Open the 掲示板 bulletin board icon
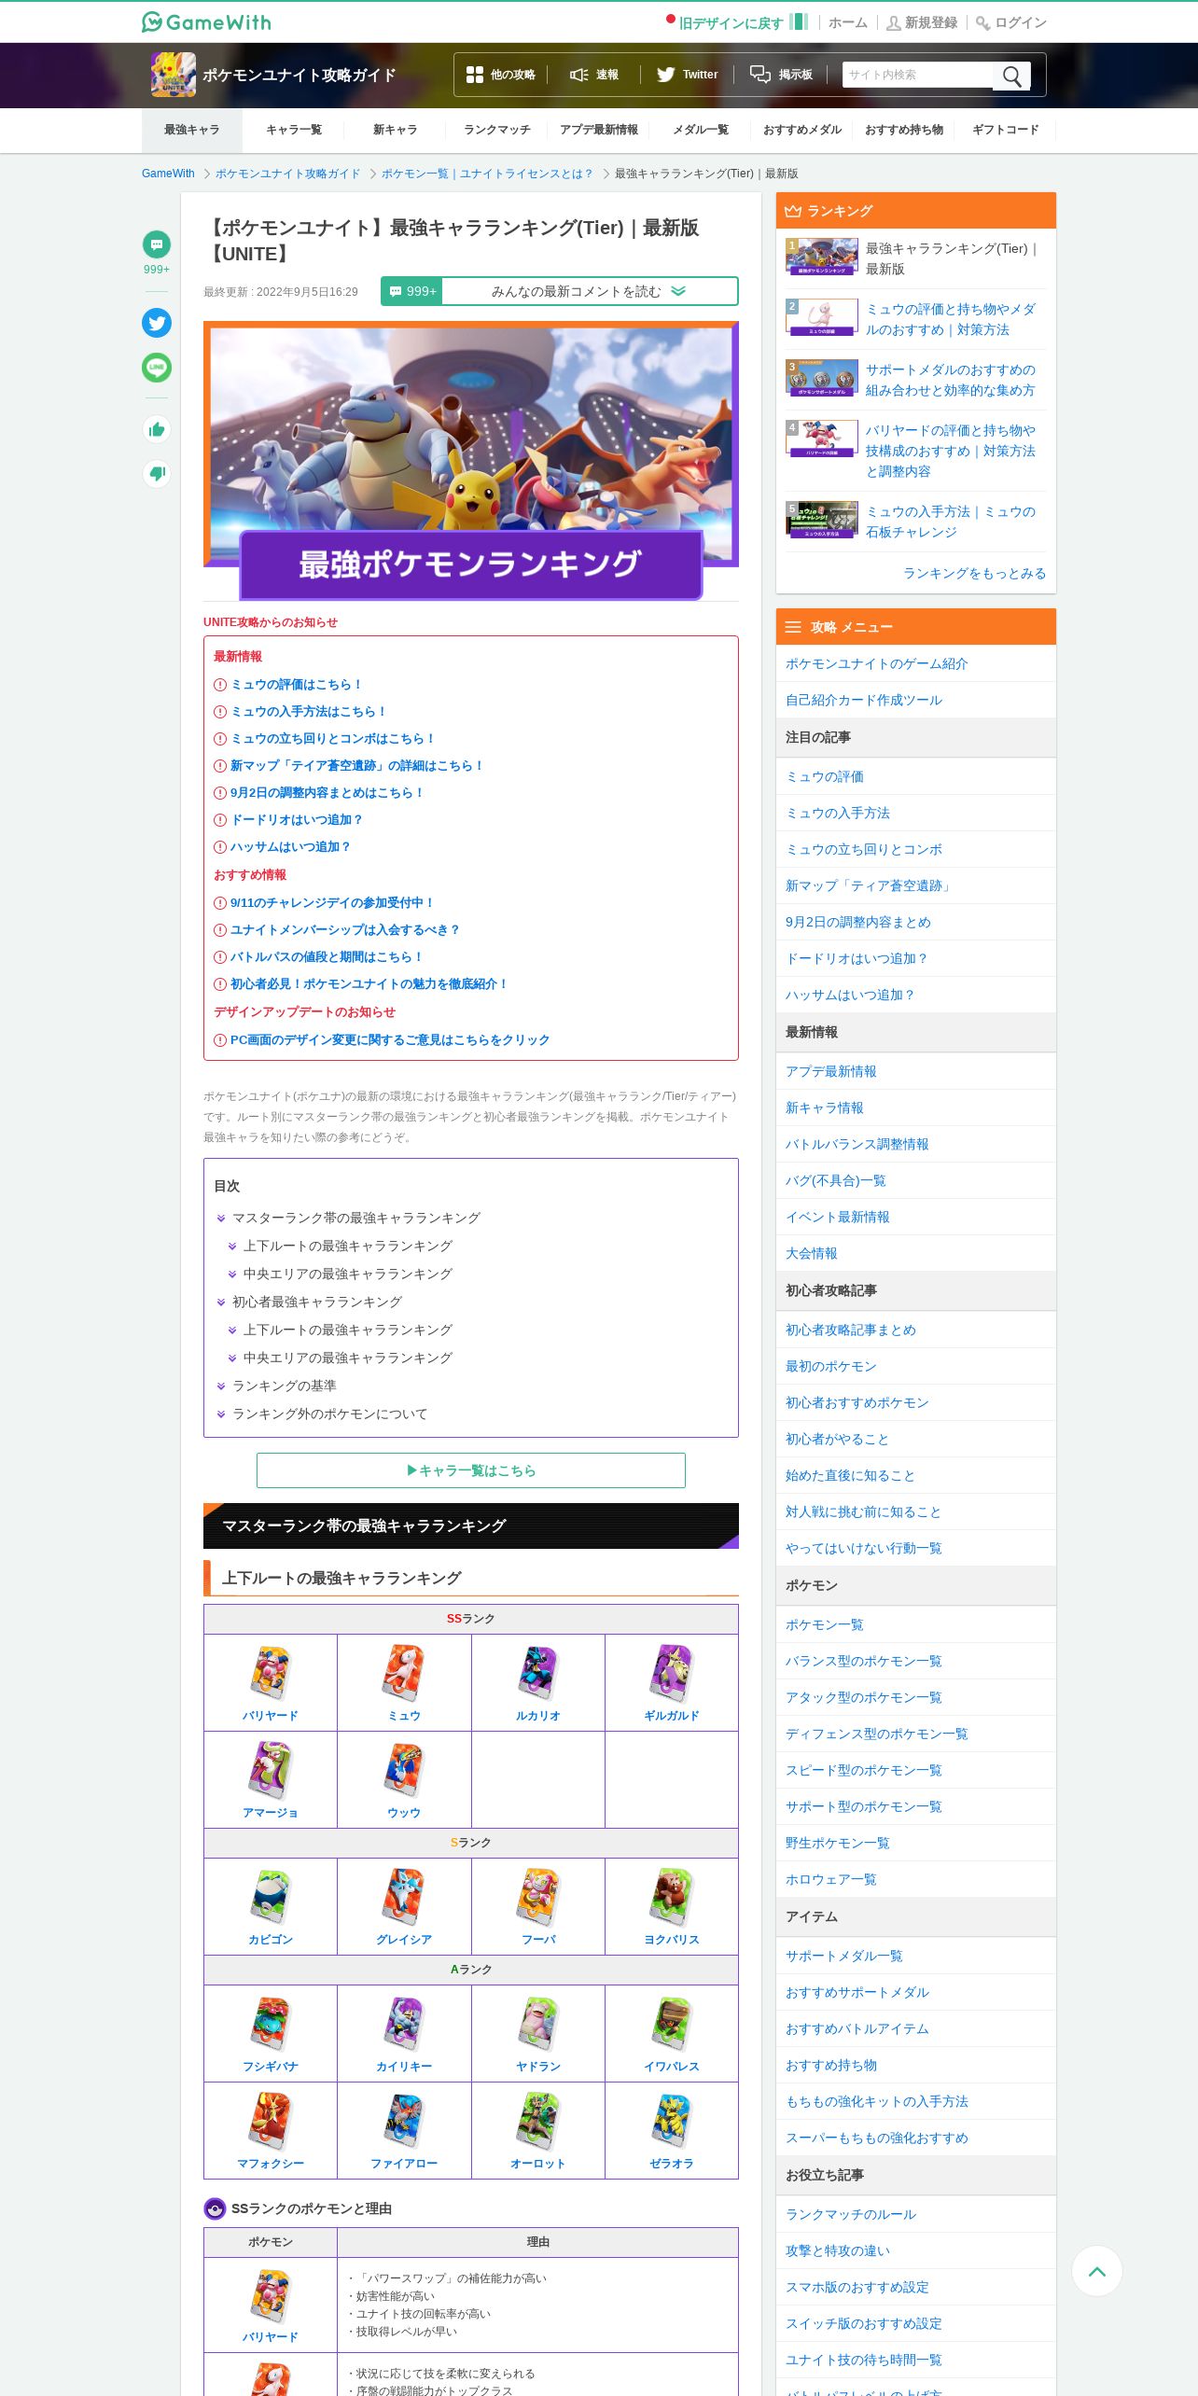1198x2396 pixels. [760, 75]
